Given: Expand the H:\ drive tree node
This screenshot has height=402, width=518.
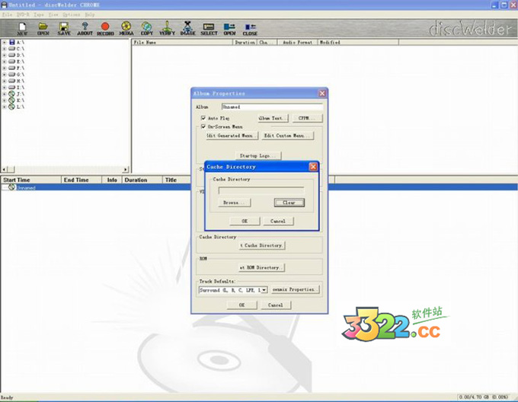Looking at the screenshot, I should click(5, 81).
